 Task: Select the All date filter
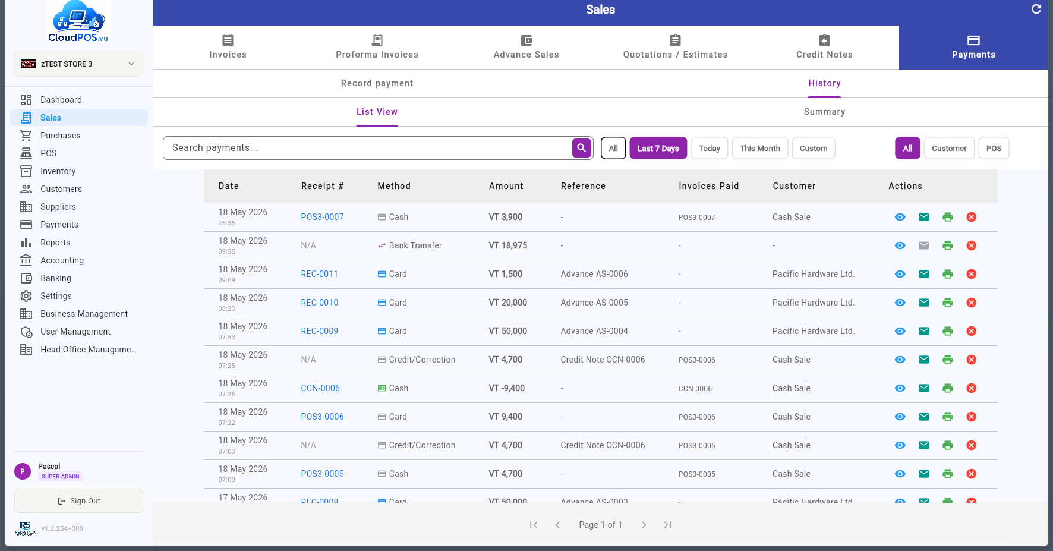pos(613,148)
